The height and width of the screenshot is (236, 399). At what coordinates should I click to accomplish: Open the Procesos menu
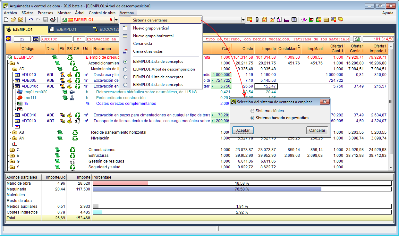click(x=45, y=13)
